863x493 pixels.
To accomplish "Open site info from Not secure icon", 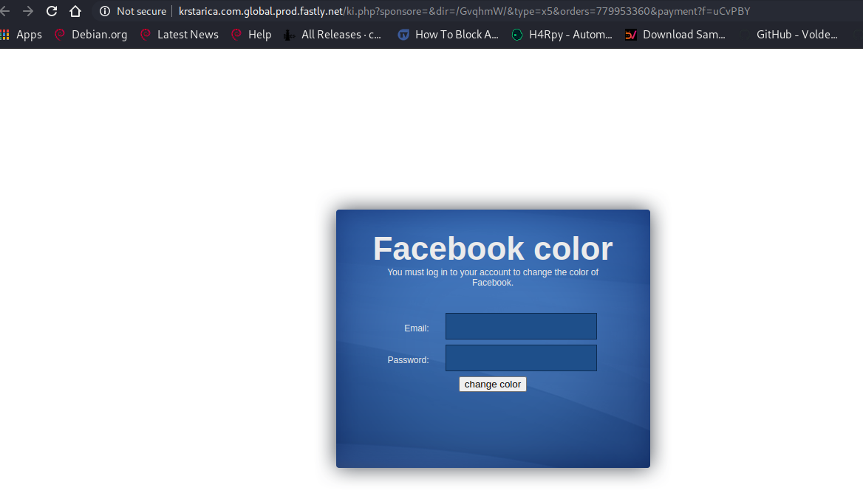I will (105, 11).
